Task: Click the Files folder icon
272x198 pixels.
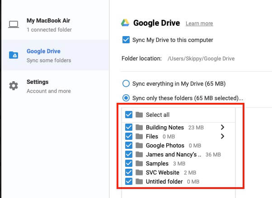Action: pos(139,136)
